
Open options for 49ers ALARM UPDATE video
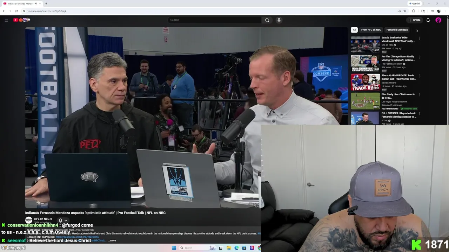[420, 76]
